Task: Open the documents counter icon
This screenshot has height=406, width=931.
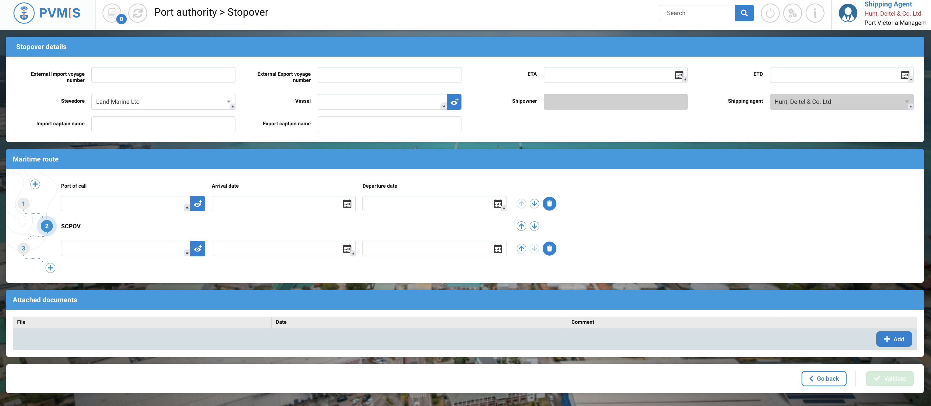Action: pos(112,13)
